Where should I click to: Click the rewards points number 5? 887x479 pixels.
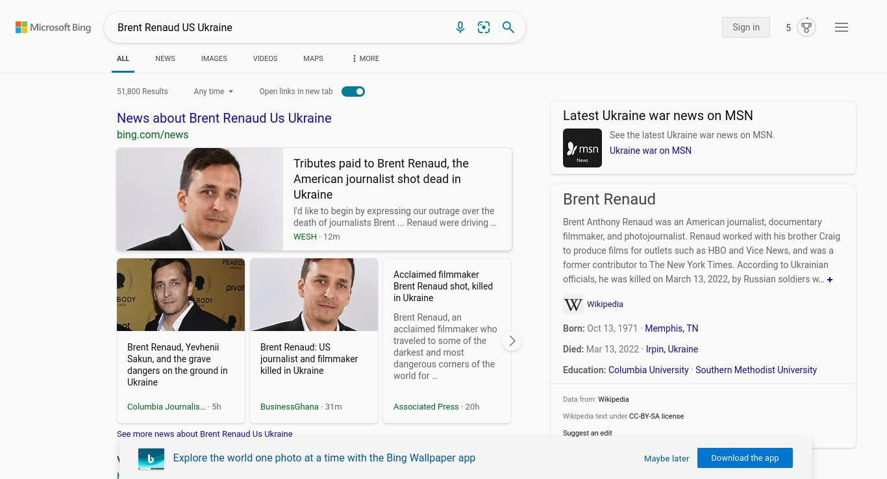tap(788, 28)
